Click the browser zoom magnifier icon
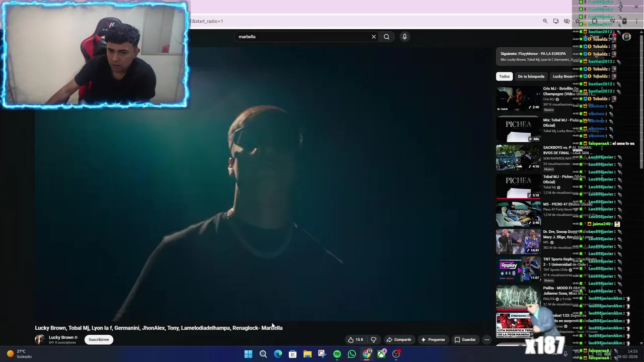 click(x=545, y=21)
